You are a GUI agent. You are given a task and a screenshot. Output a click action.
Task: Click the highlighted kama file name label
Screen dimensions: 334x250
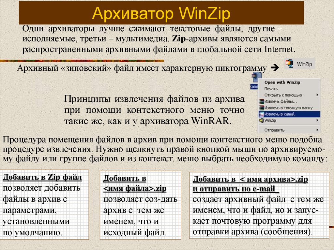(x=254, y=86)
